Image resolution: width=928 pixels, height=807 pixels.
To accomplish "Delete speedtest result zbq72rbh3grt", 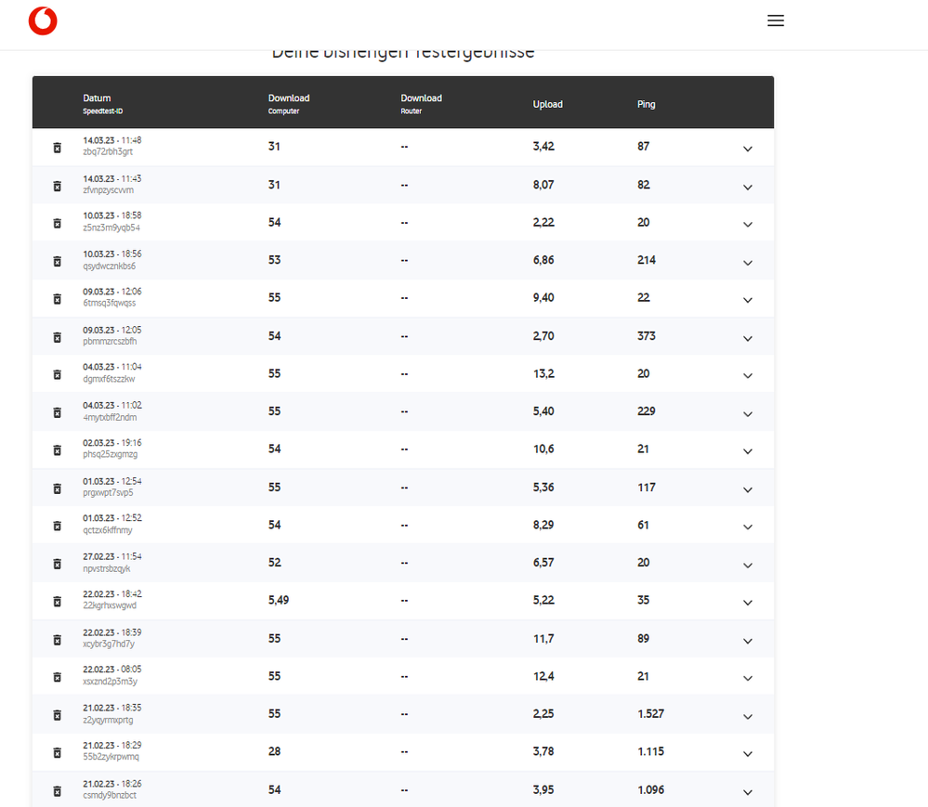I will [x=57, y=148].
